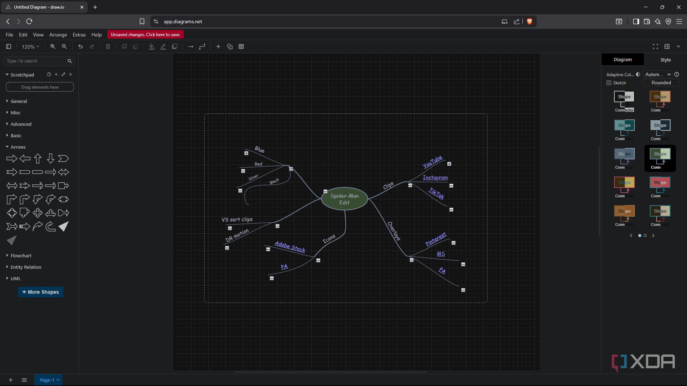Toggle the shapes sidebar panel icon
The width and height of the screenshot is (687, 386).
(9, 46)
